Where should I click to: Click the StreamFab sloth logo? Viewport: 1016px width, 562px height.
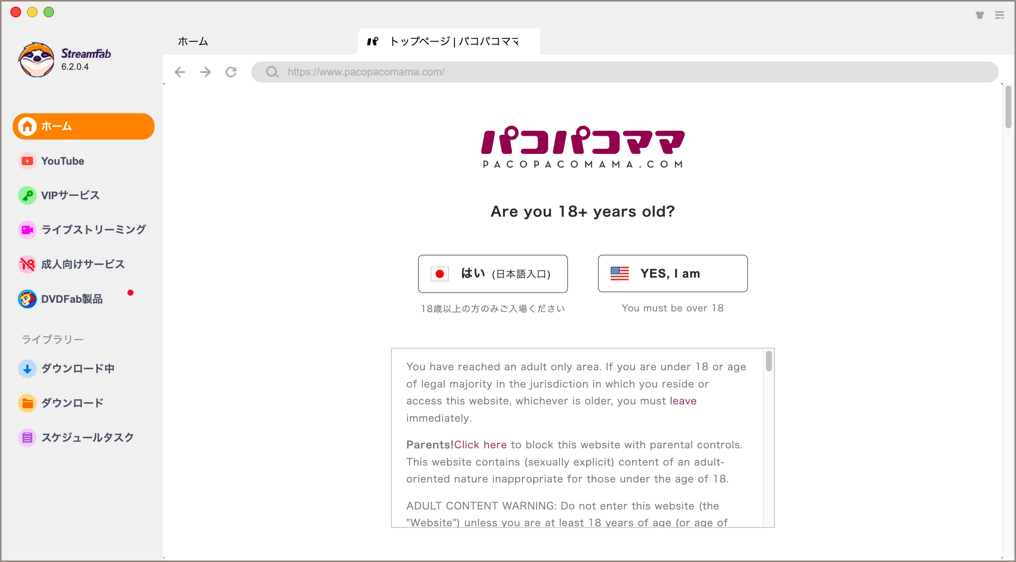coord(36,60)
